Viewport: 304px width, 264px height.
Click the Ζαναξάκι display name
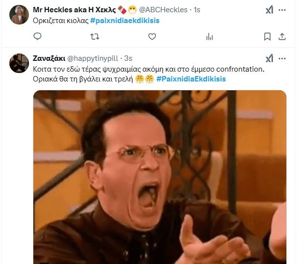pos(49,58)
